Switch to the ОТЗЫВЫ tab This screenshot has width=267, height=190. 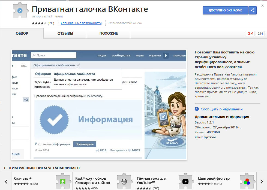click(65, 33)
